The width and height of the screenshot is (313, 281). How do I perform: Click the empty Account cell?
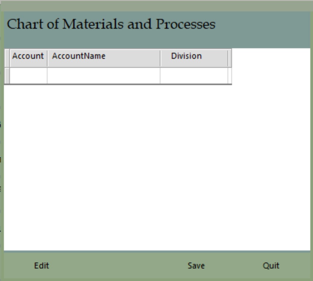click(28, 76)
